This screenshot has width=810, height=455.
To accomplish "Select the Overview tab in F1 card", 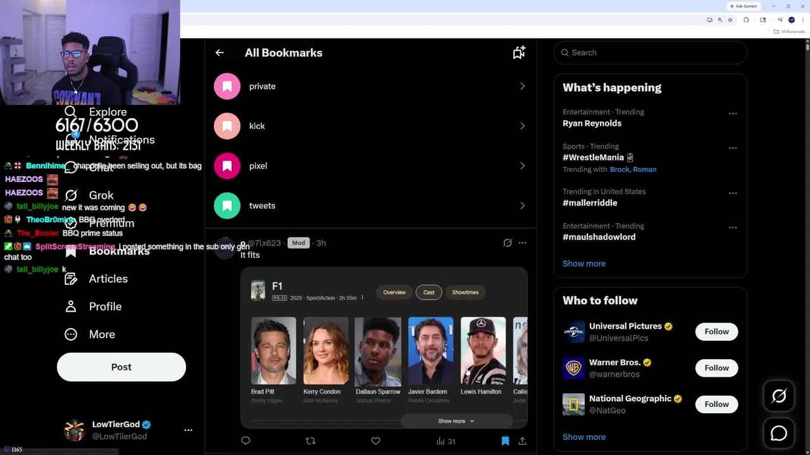I will (x=394, y=293).
